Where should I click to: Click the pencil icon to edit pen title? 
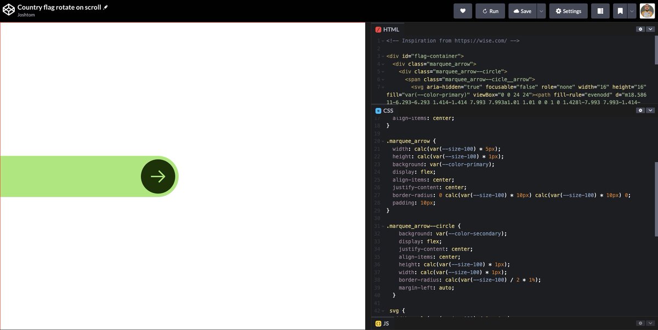[106, 7]
